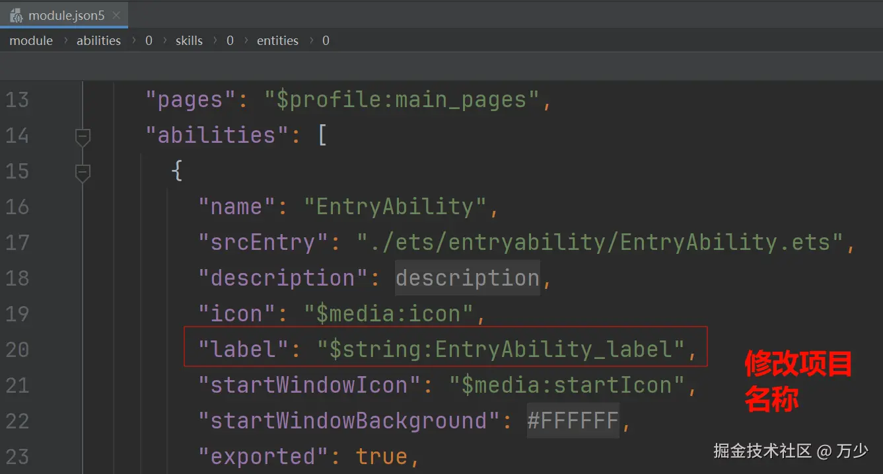
Task: Click the folded #FFFFFF color value
Action: click(573, 420)
